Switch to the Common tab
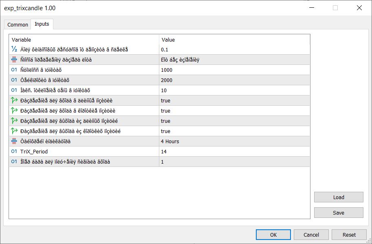 [18, 24]
